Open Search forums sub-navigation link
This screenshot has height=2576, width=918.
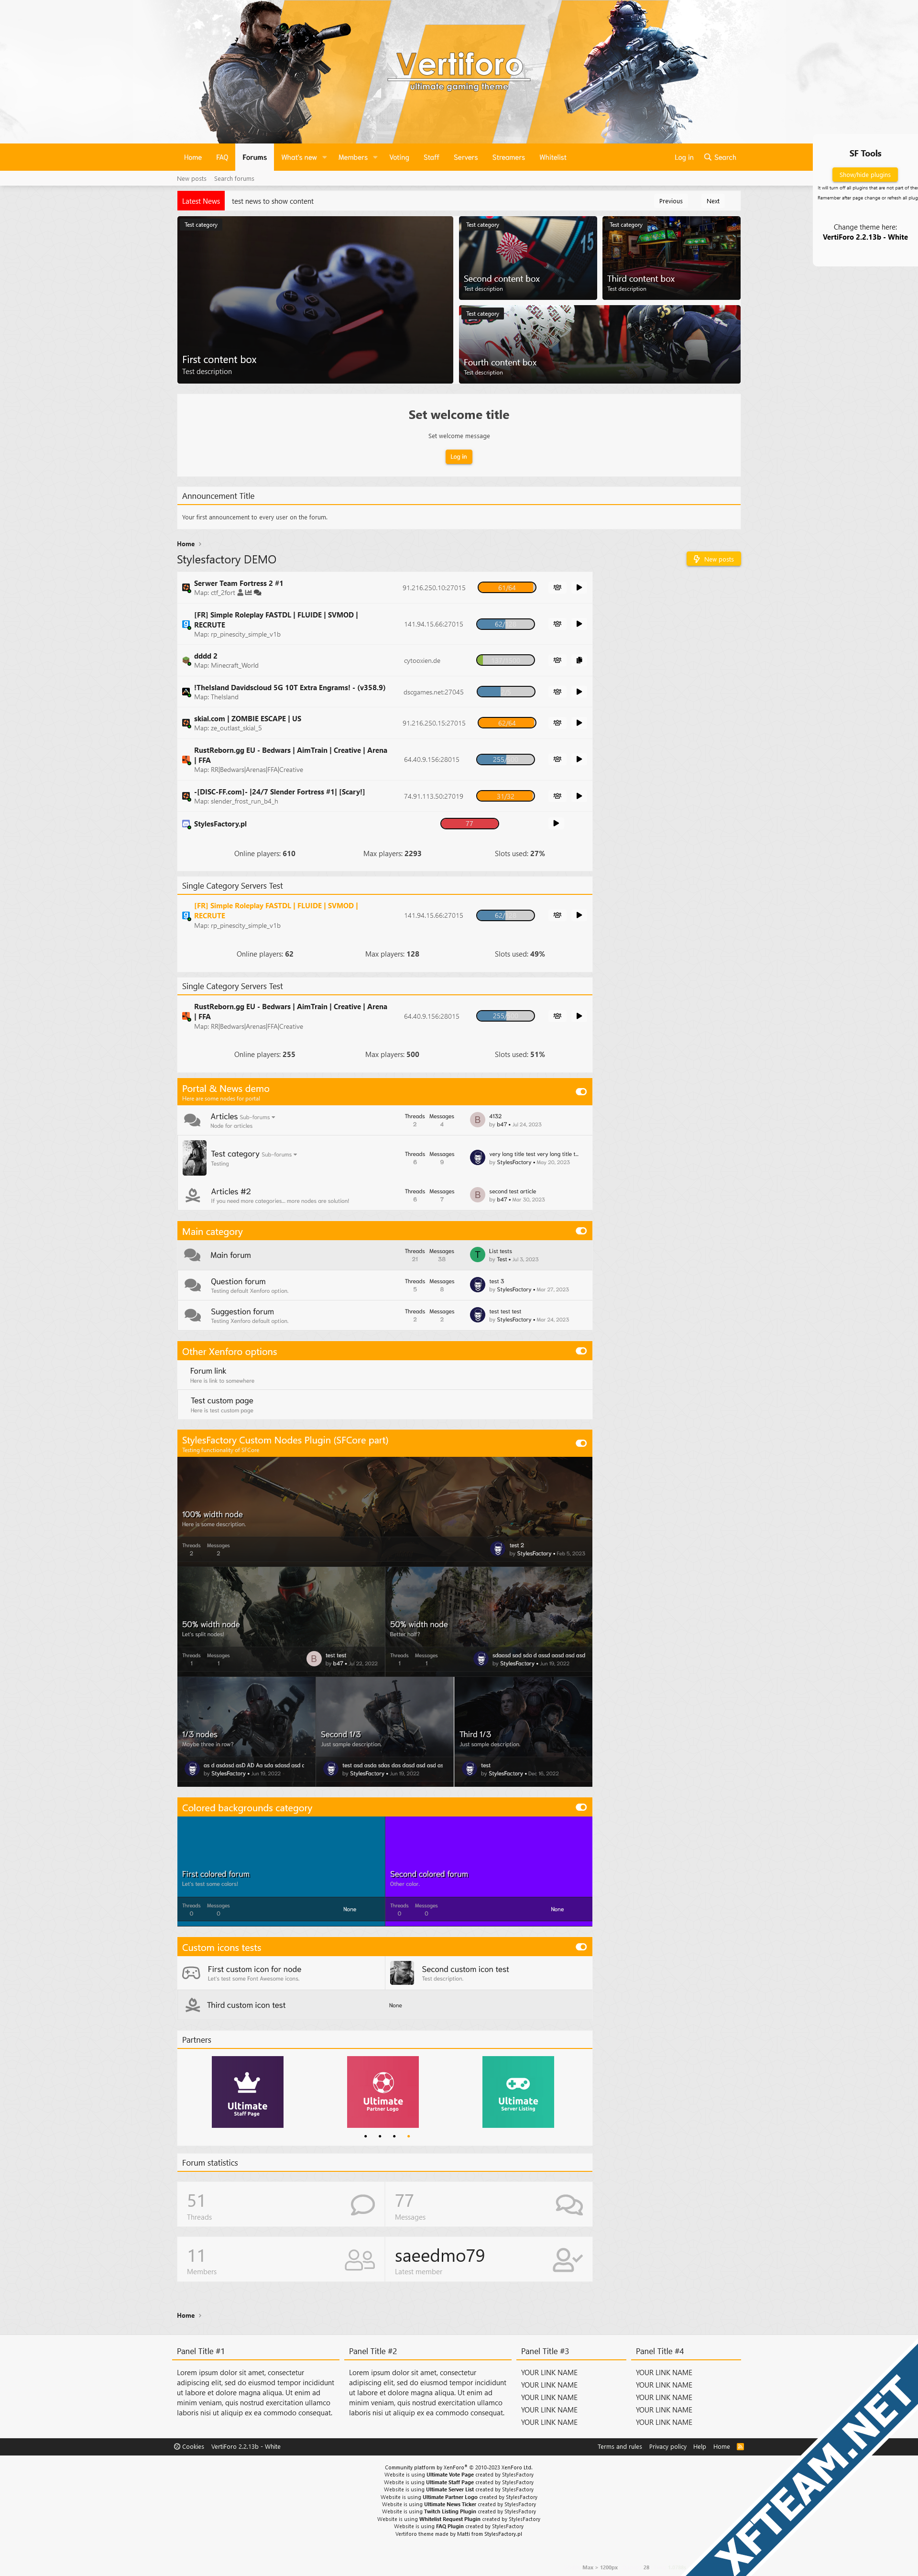(x=234, y=179)
